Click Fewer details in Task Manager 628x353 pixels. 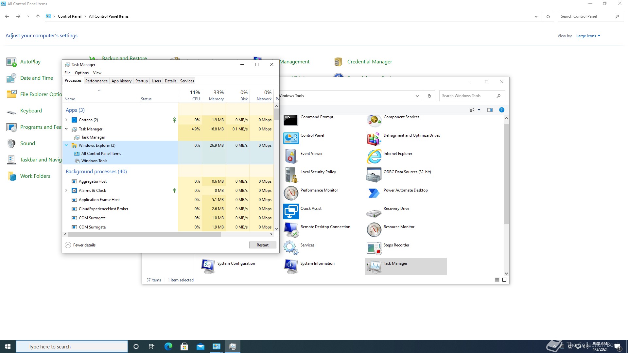(x=80, y=245)
